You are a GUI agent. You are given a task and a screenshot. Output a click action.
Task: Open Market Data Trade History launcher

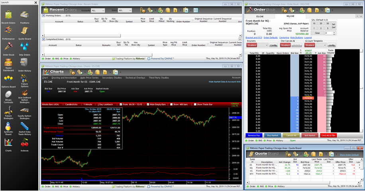tap(24, 129)
